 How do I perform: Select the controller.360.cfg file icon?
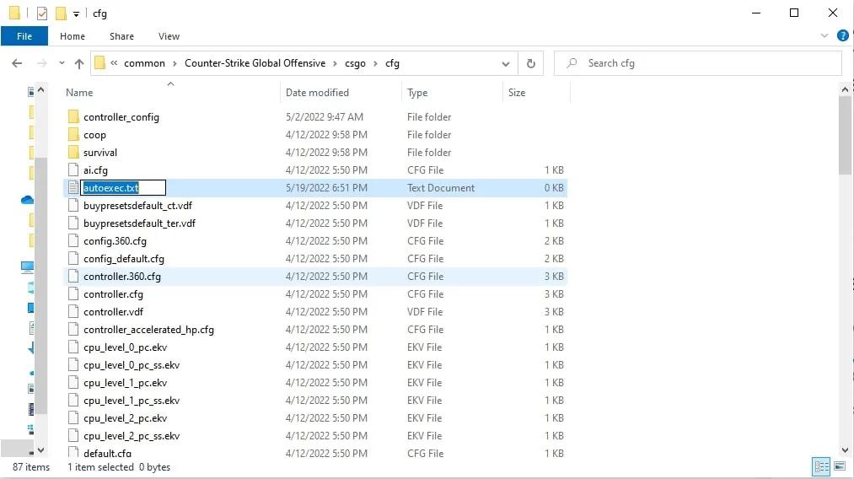73,277
